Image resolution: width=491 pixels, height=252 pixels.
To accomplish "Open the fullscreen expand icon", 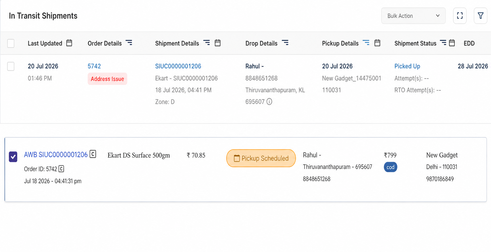I will [x=460, y=16].
